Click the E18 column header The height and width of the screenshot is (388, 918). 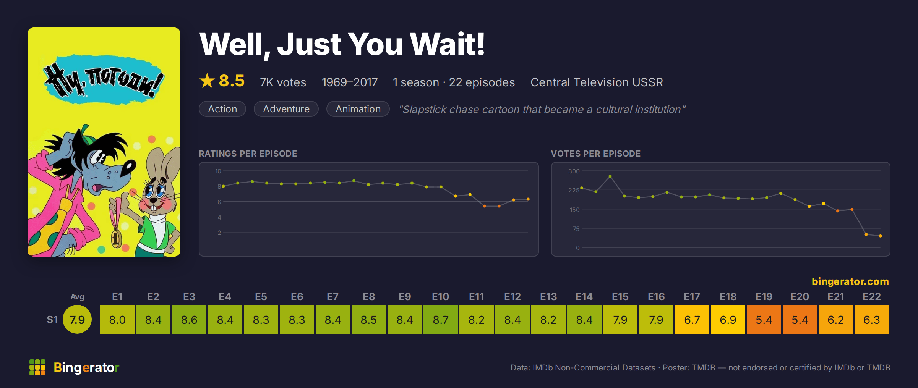point(728,297)
